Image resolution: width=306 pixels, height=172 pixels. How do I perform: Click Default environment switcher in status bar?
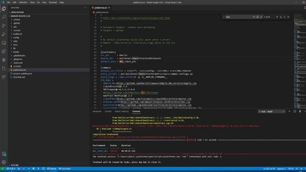tap(52, 169)
